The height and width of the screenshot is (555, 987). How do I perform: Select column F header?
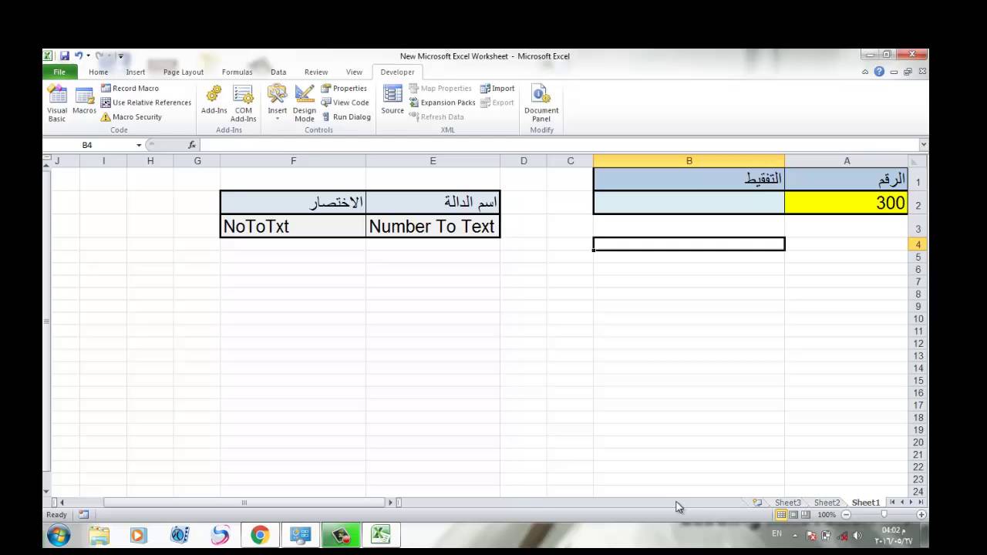(293, 160)
